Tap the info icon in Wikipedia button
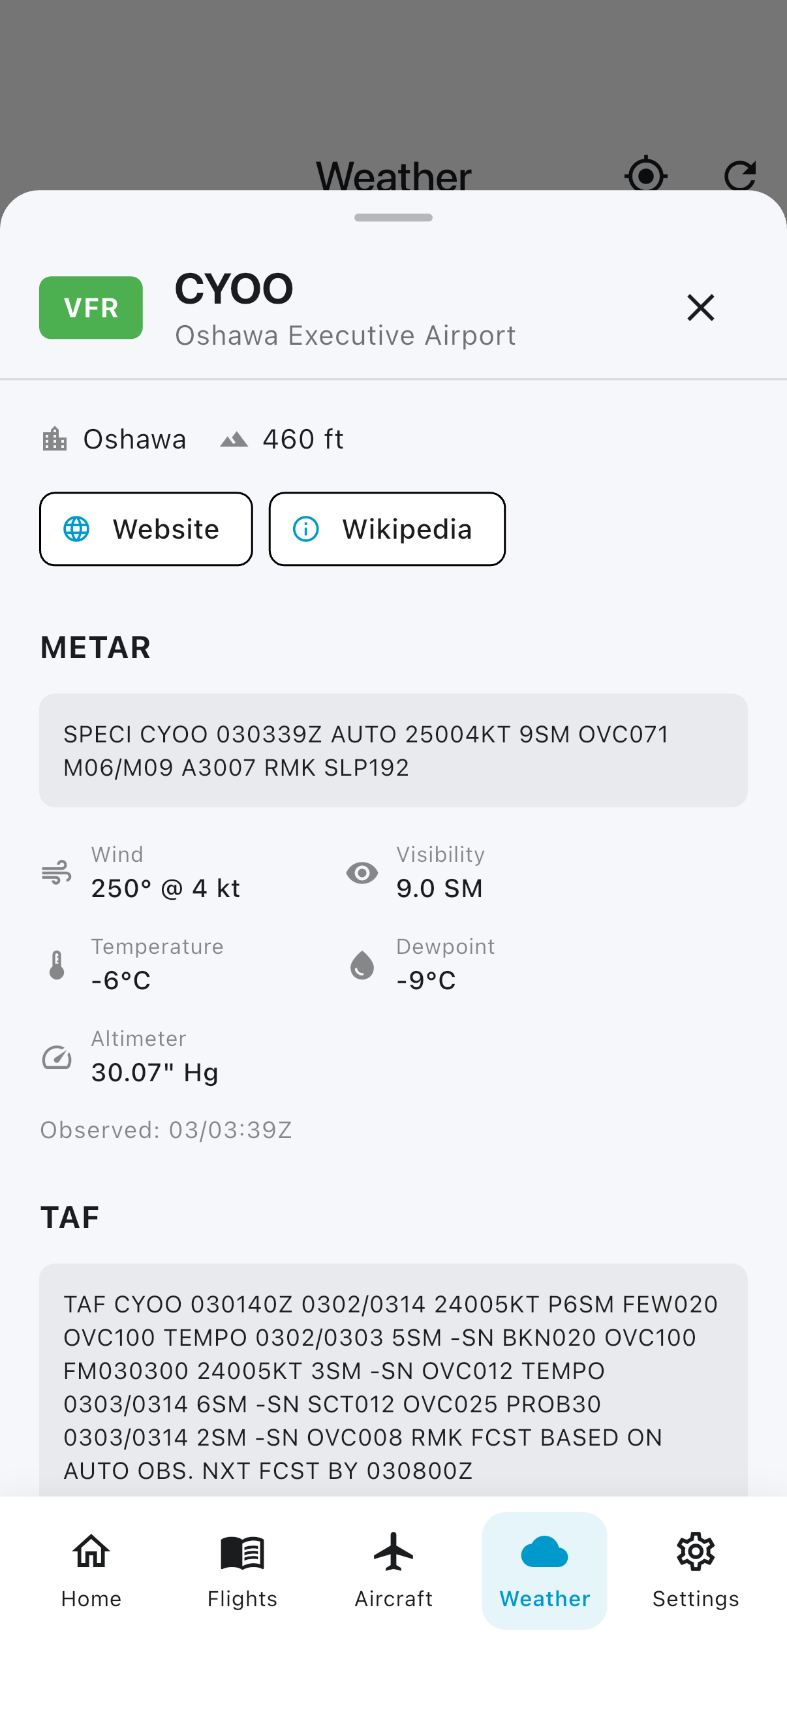 pyautogui.click(x=306, y=529)
